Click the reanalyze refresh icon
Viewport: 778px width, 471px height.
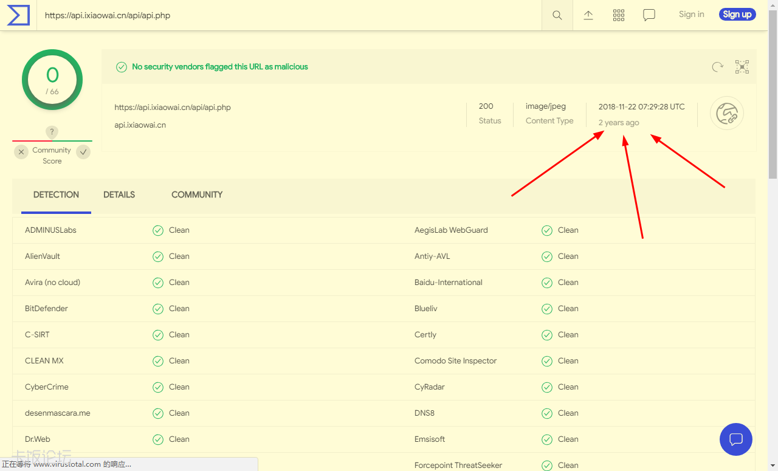click(718, 67)
